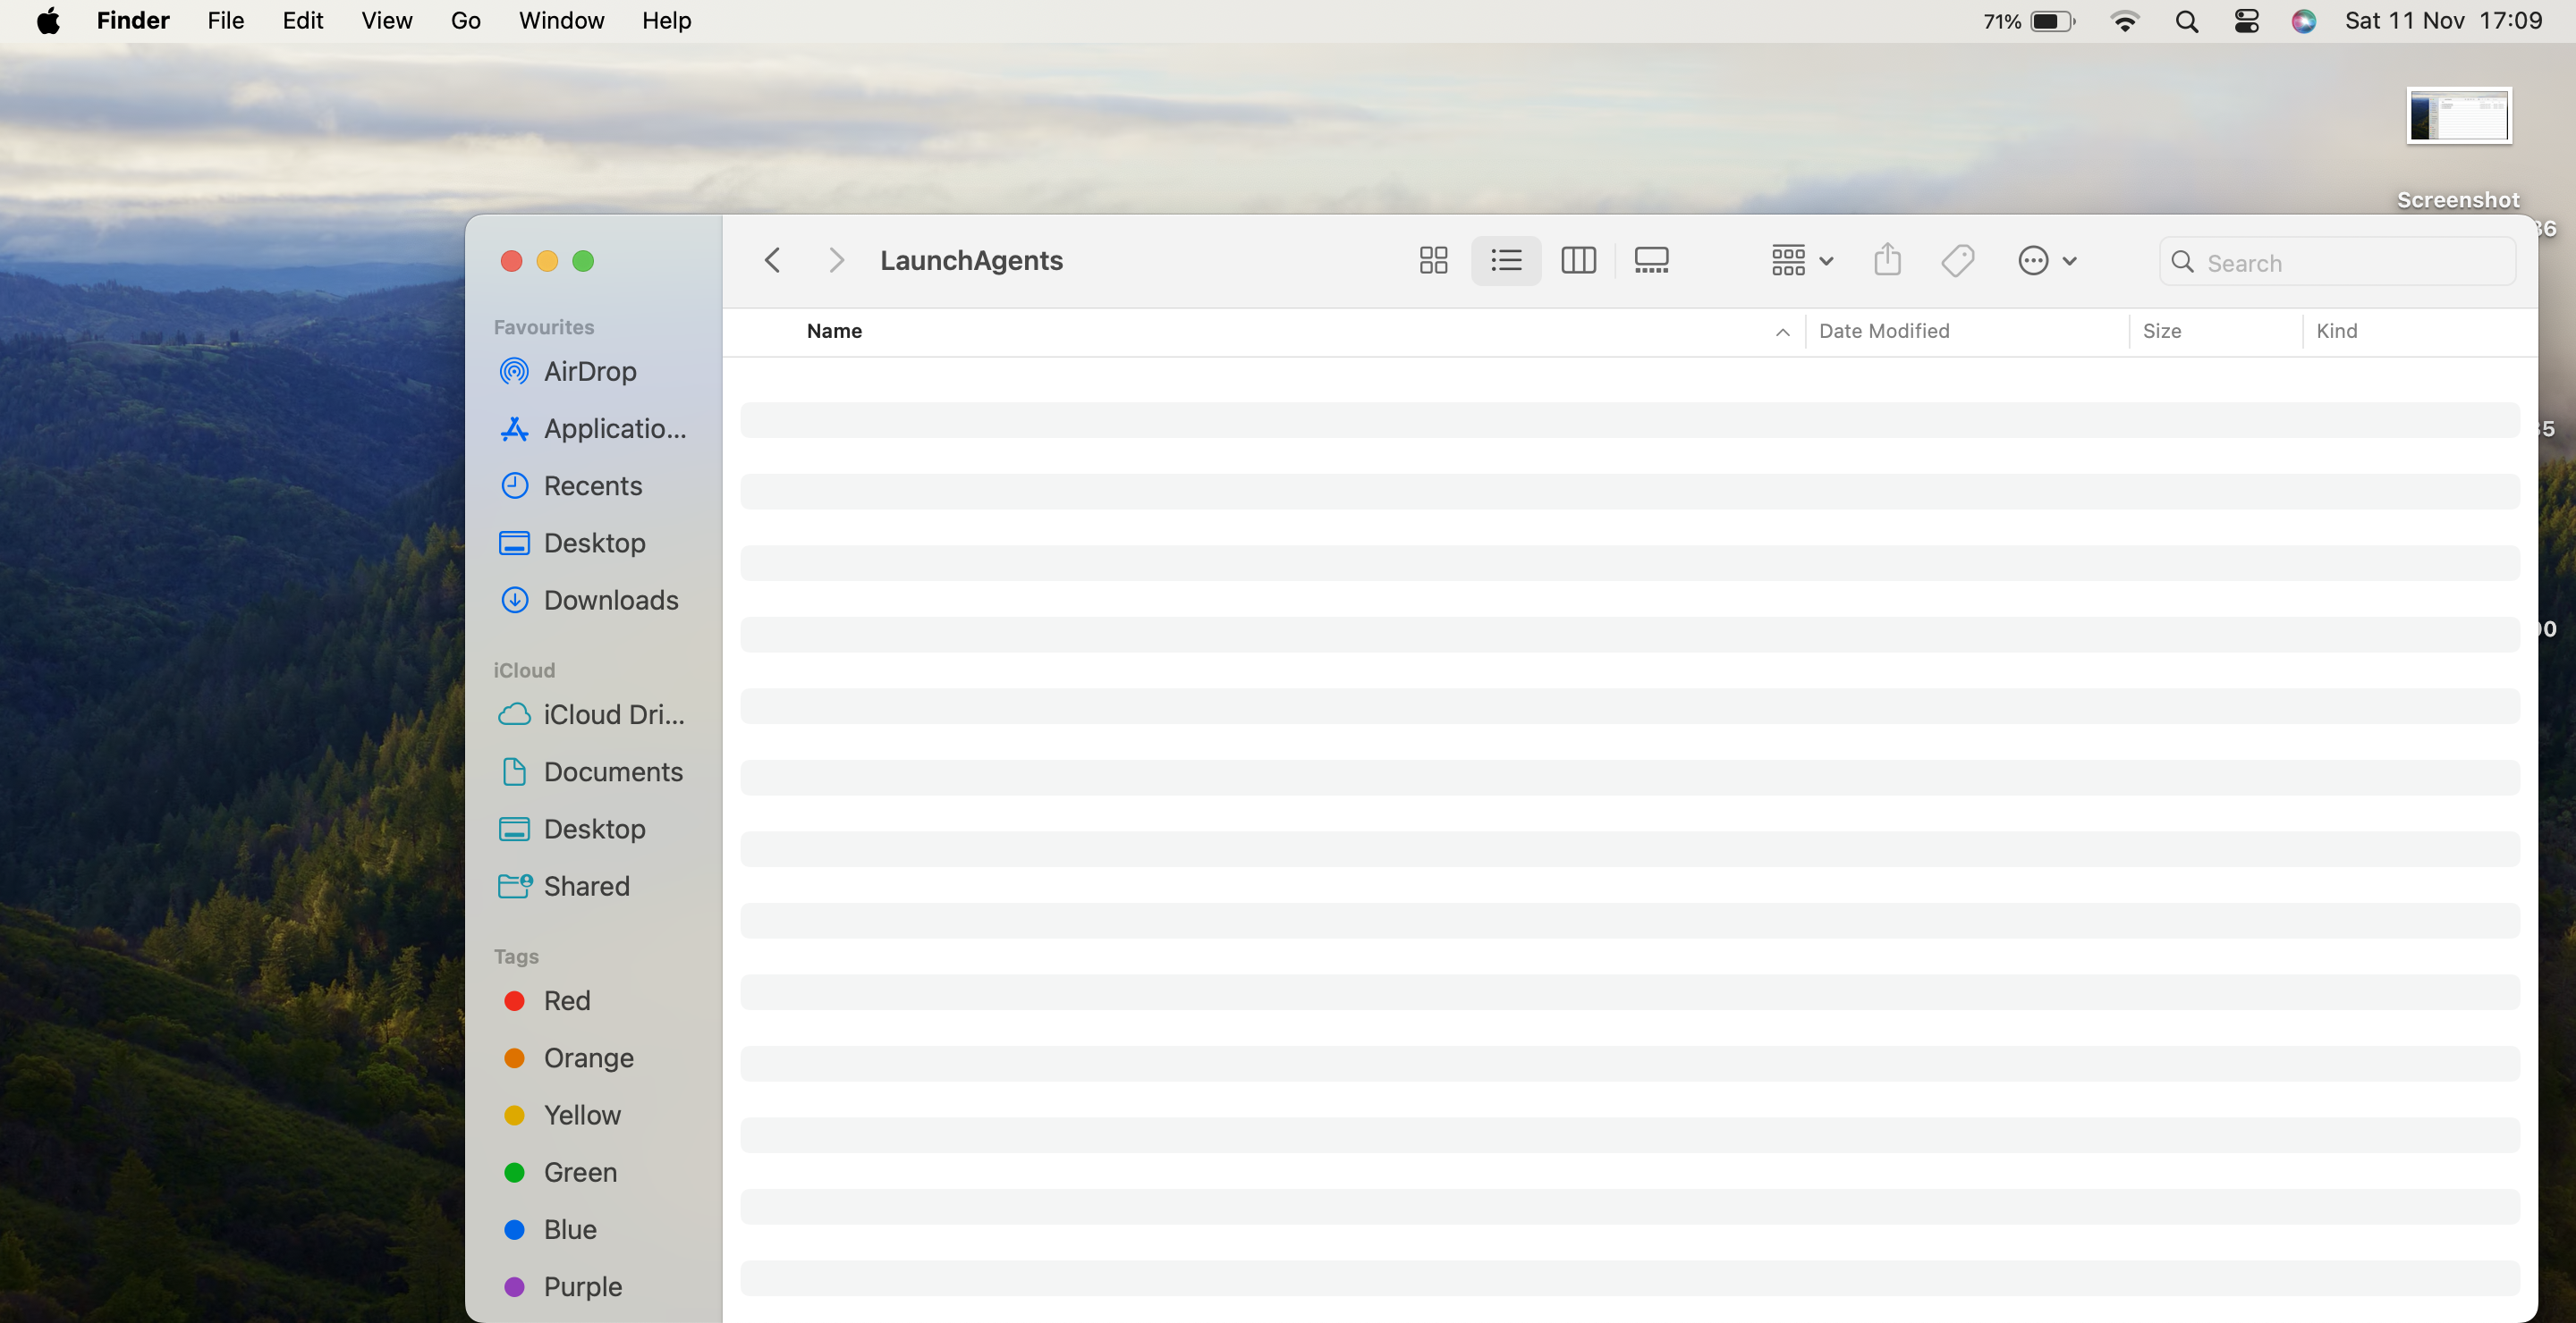Viewport: 2576px width, 1323px height.
Task: Open the Group By dropdown
Action: (x=1801, y=261)
